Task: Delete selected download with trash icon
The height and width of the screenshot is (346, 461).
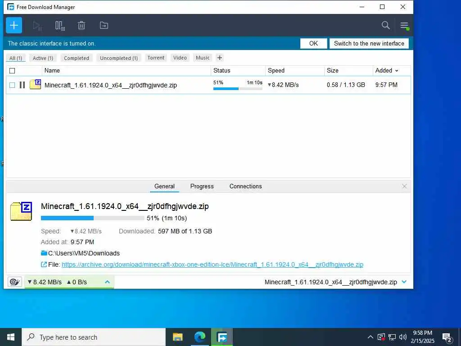Action: click(81, 26)
